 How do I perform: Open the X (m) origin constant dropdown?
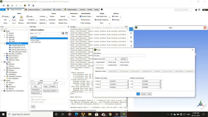119,81
